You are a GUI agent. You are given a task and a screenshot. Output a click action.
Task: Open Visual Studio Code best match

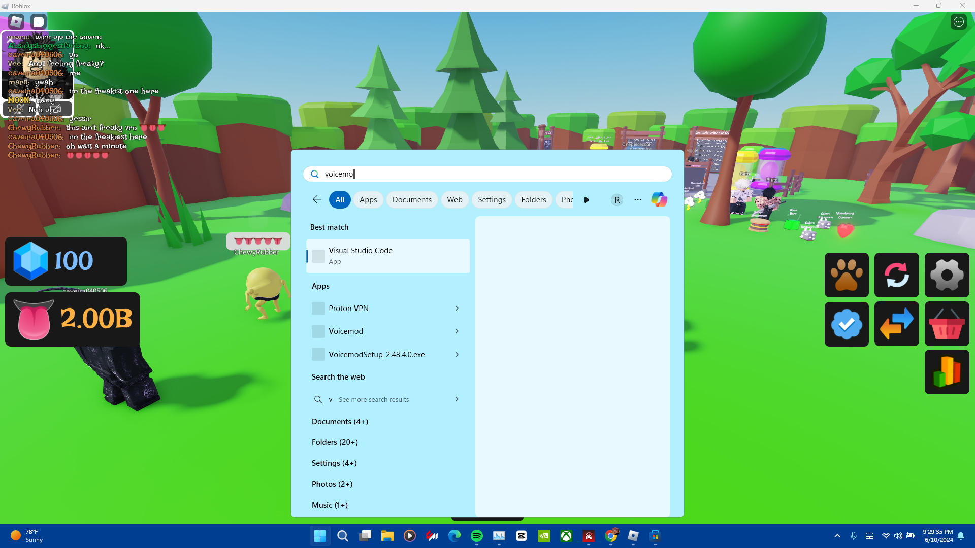pos(387,256)
